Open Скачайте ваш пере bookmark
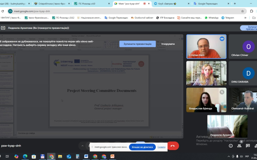The image size is (257, 160). pyautogui.click(x=189, y=18)
